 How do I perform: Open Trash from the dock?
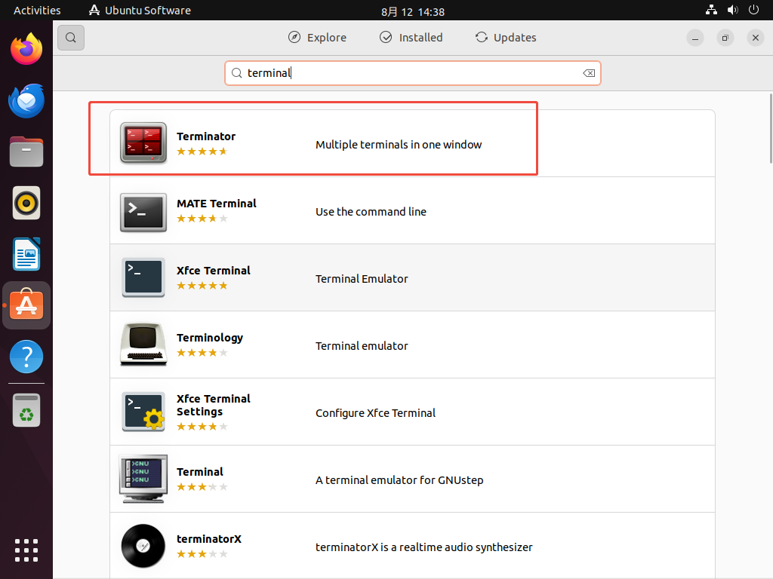click(26, 411)
